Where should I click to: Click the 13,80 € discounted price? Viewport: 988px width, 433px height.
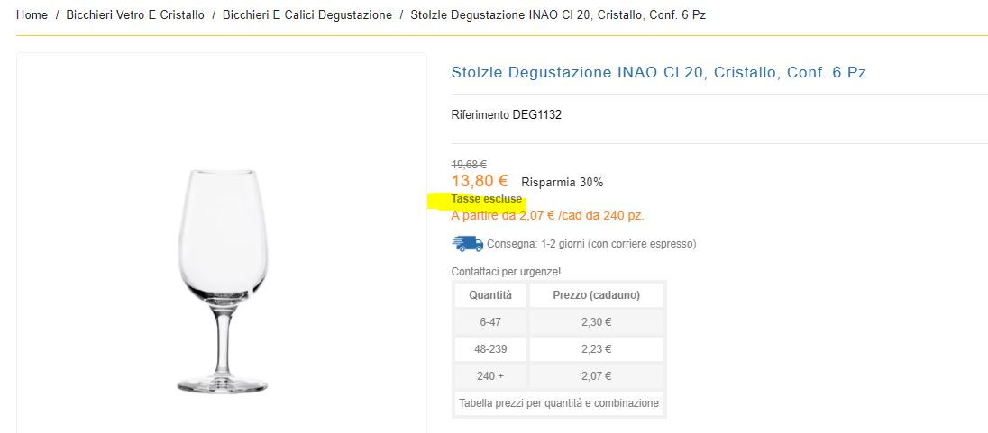pyautogui.click(x=480, y=181)
